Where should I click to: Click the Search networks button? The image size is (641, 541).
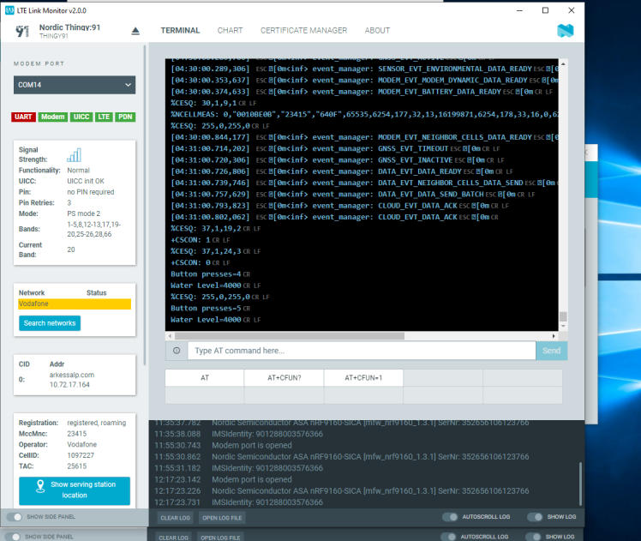50,323
